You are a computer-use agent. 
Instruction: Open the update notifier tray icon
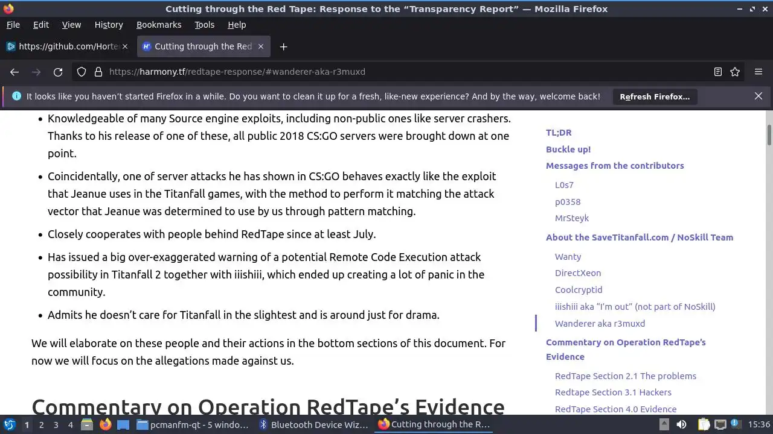click(x=736, y=425)
